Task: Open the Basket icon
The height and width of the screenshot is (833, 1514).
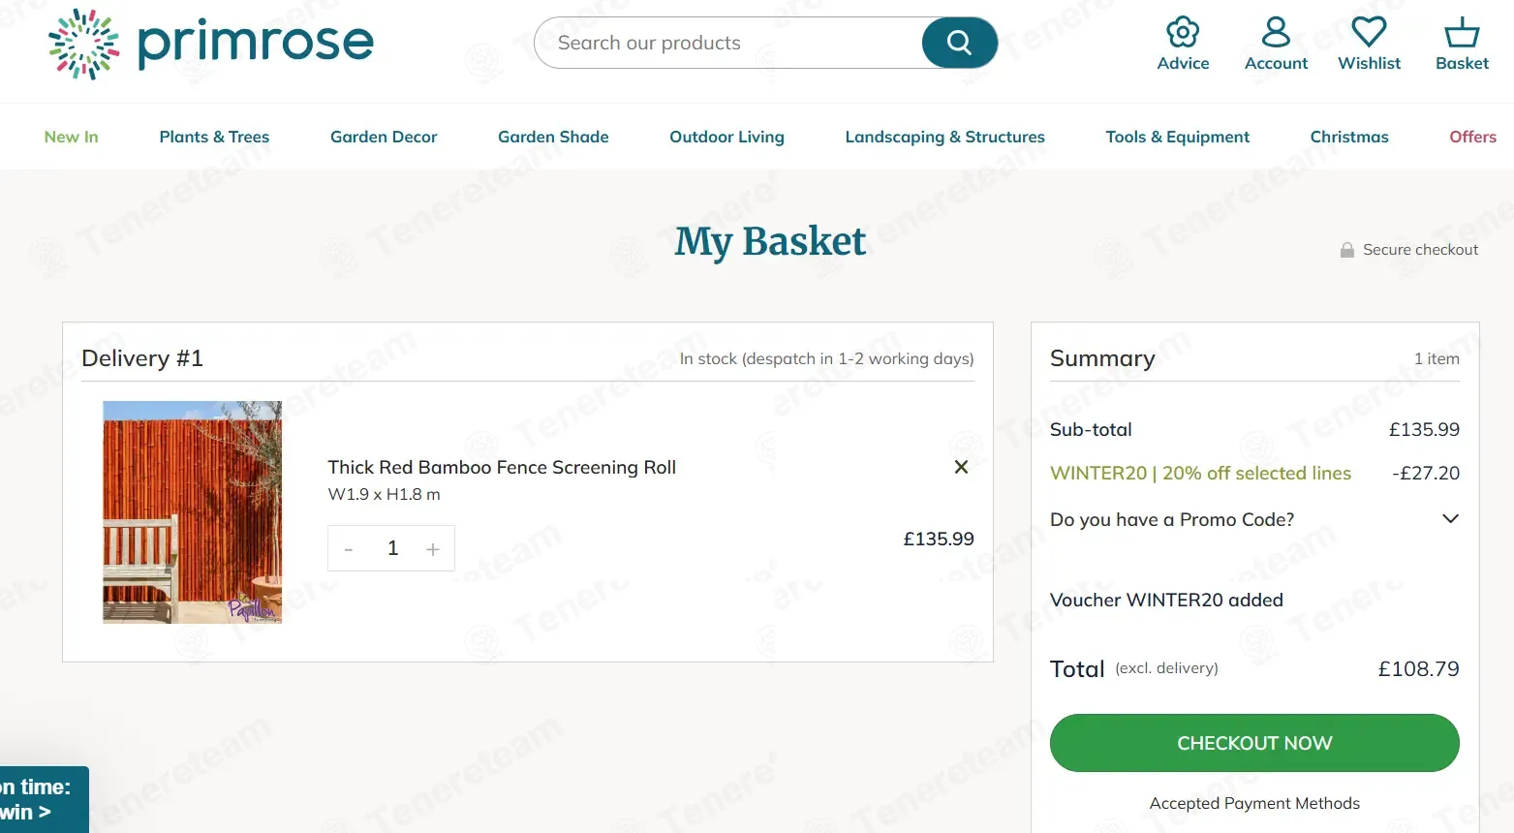Action: pyautogui.click(x=1462, y=33)
